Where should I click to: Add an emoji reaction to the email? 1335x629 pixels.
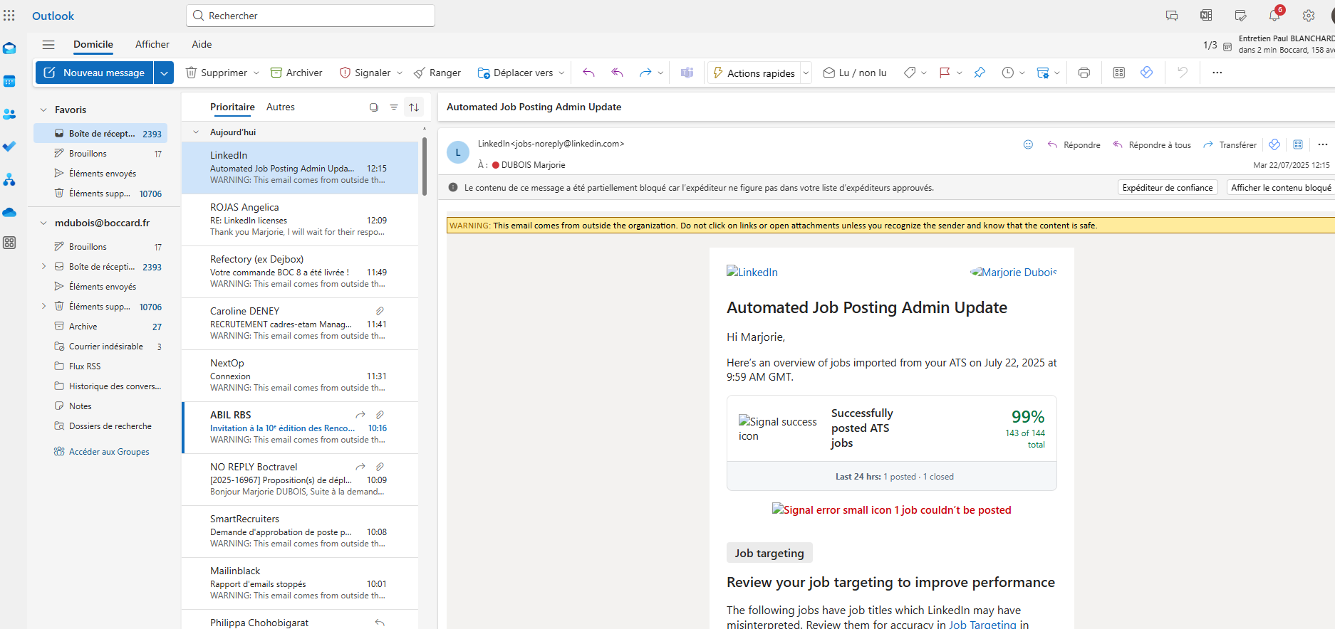pos(1028,144)
